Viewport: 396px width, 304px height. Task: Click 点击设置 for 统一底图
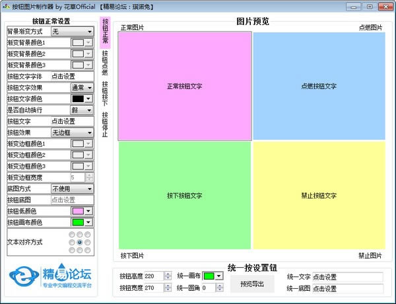coord(348,288)
